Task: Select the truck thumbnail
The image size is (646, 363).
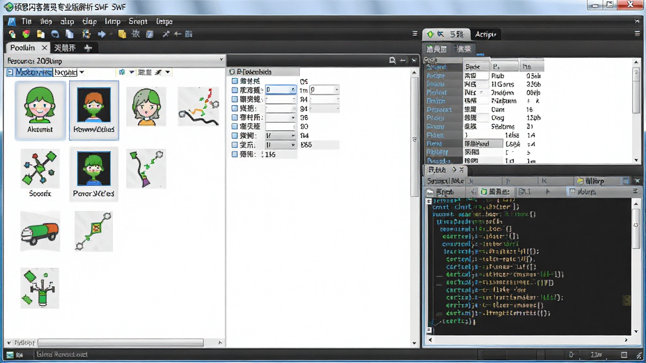Action: point(40,231)
